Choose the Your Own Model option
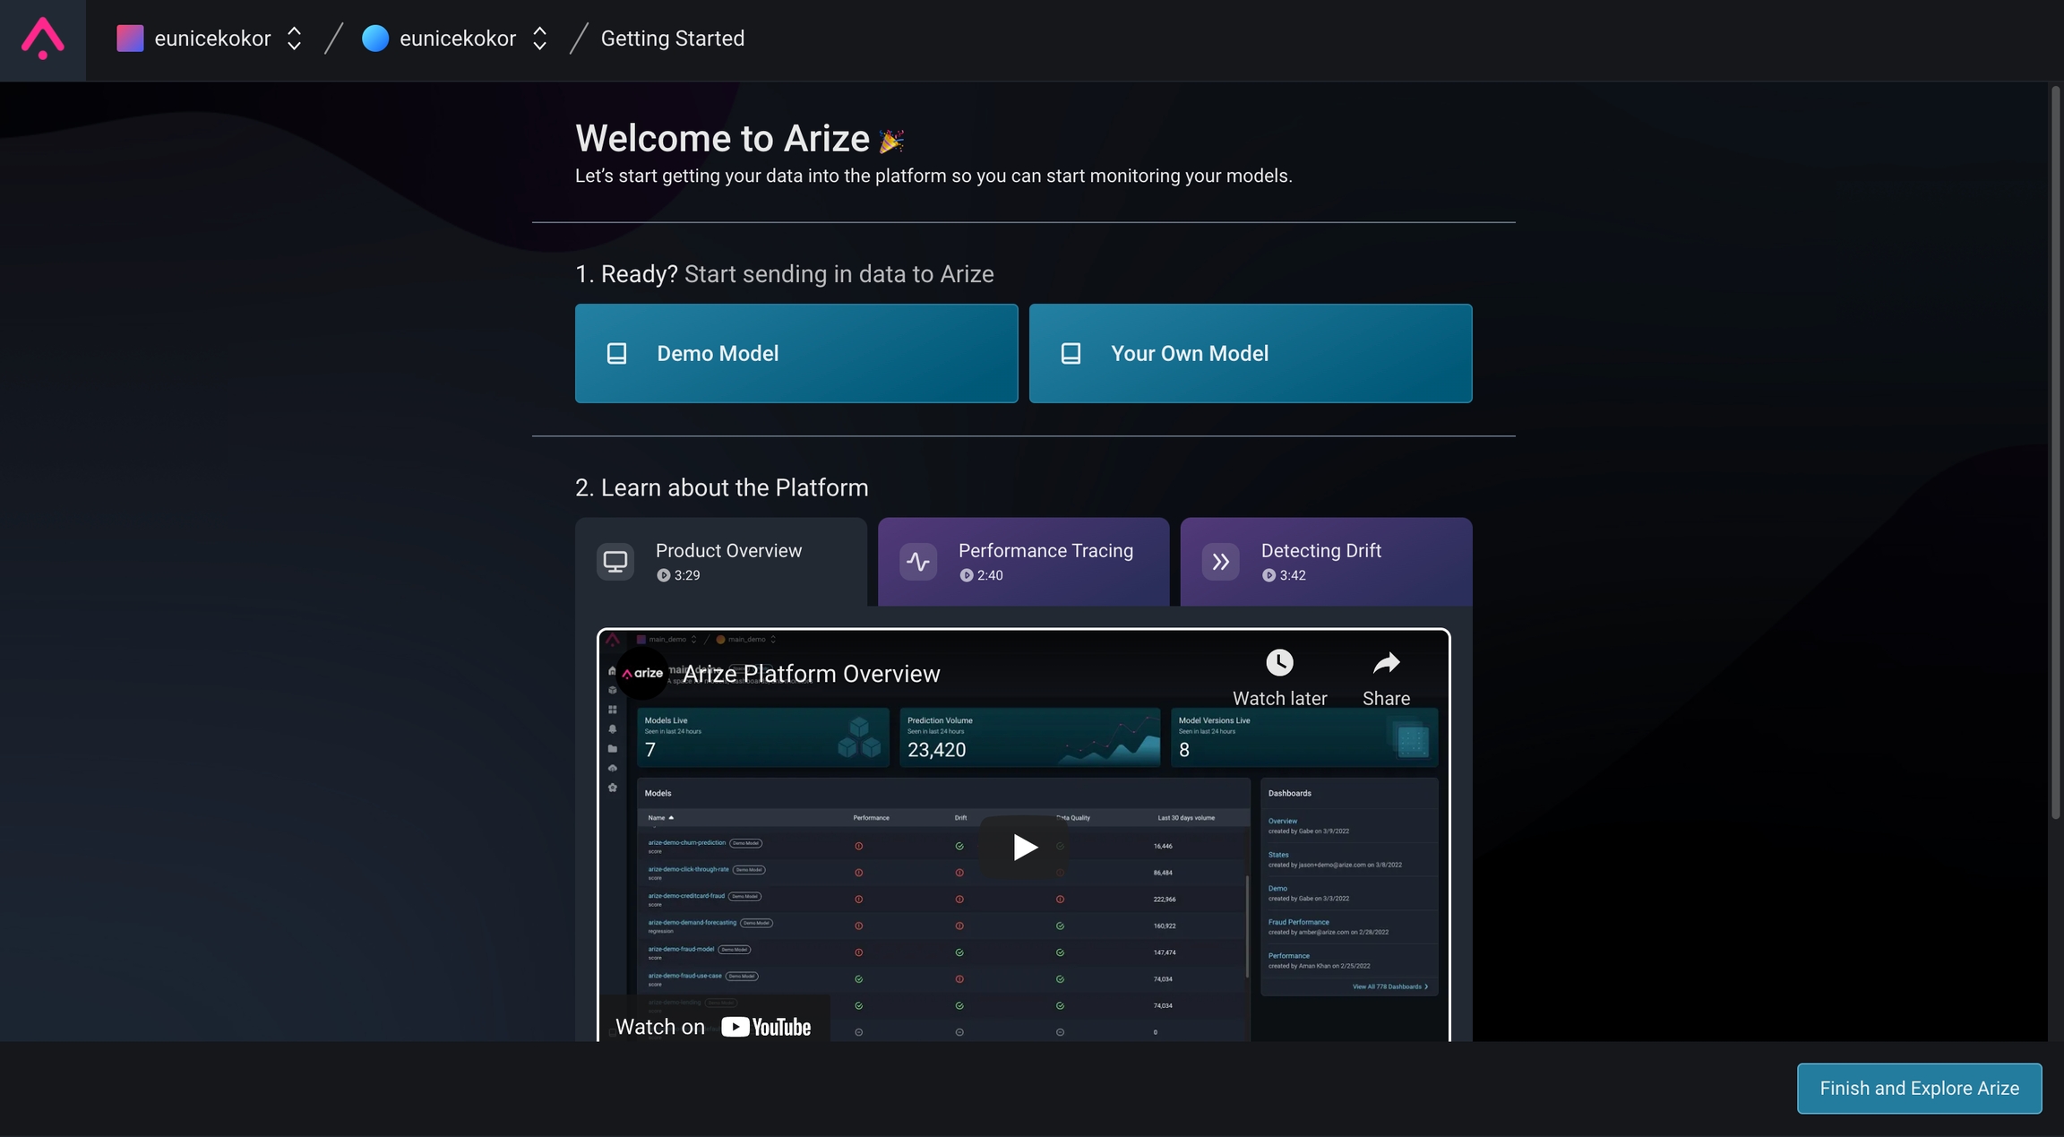Viewport: 2064px width, 1137px height. [x=1250, y=353]
